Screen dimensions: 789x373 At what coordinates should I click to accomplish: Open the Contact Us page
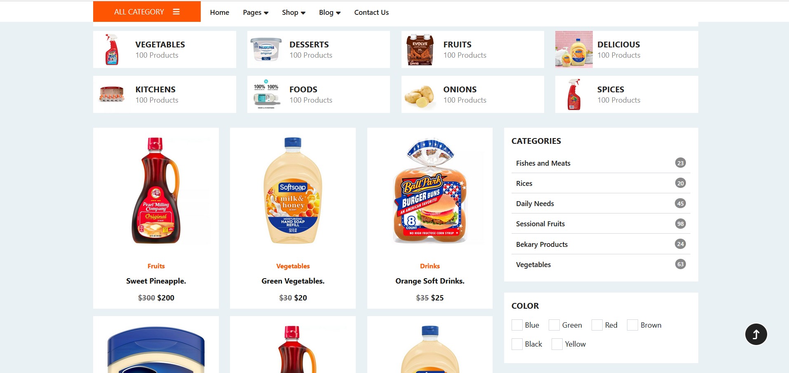[371, 12]
